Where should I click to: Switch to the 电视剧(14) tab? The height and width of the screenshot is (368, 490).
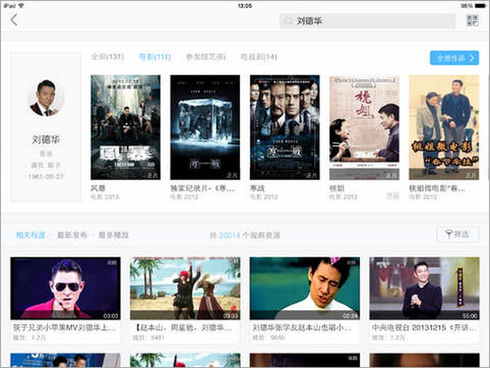(x=258, y=57)
